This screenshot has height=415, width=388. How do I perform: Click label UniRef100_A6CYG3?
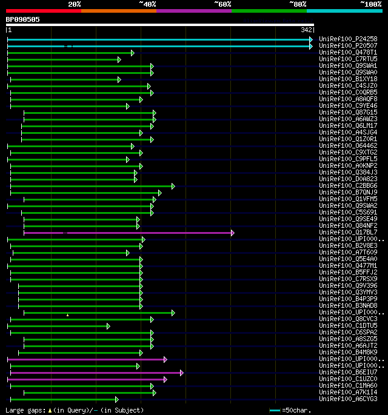coord(348,399)
